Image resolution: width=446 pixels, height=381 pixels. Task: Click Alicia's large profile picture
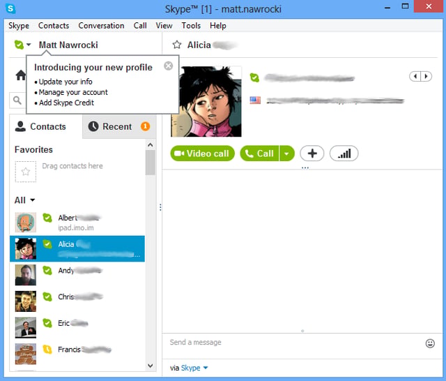pos(206,101)
